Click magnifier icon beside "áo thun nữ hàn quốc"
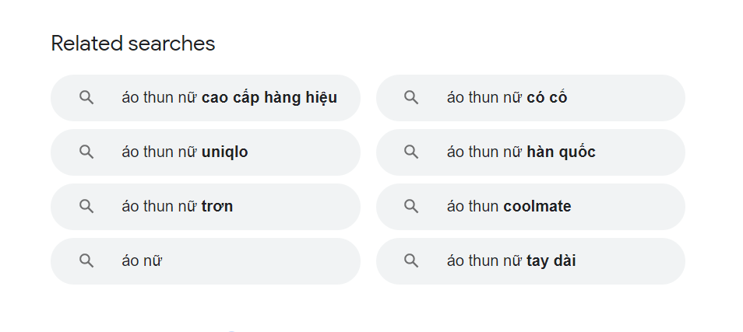 pyautogui.click(x=411, y=152)
